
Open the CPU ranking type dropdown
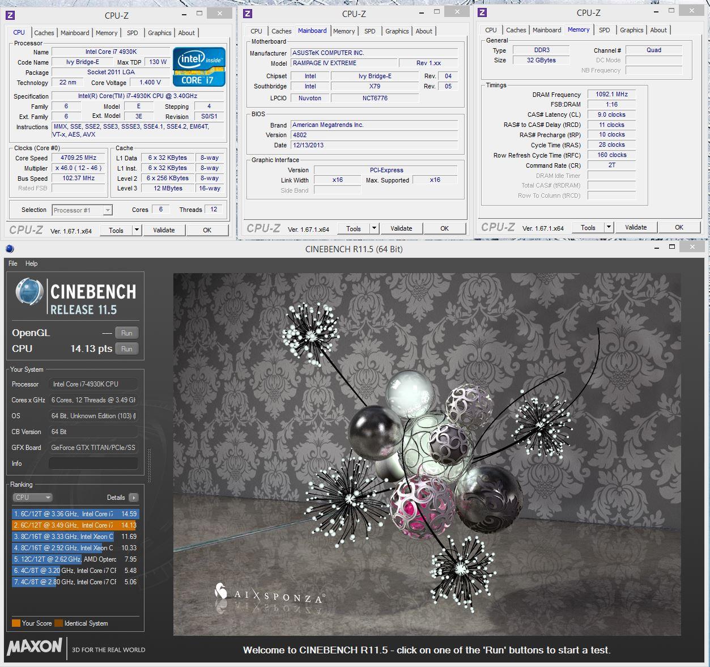click(32, 498)
